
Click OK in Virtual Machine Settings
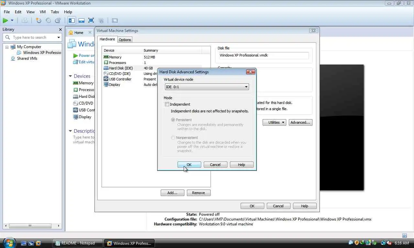(252, 206)
